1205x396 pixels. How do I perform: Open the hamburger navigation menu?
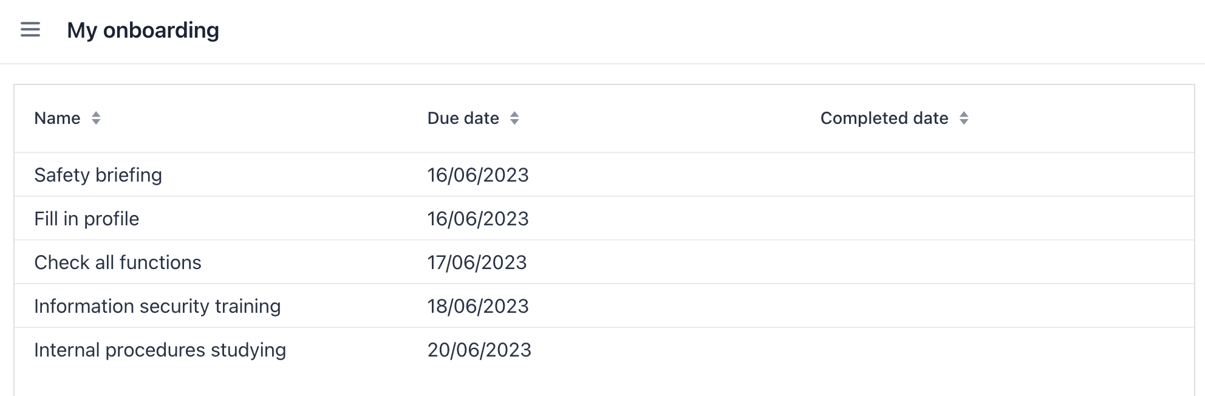tap(30, 30)
